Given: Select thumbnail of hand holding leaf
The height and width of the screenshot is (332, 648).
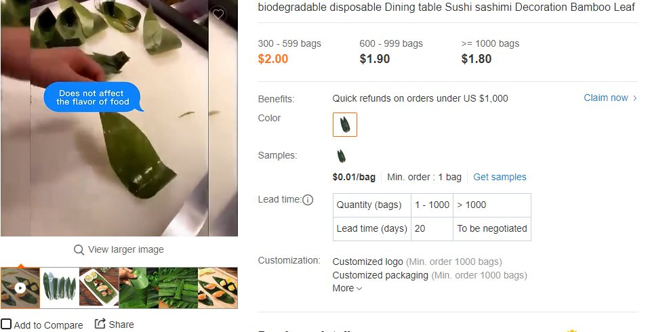Looking at the screenshot, I should (138, 288).
